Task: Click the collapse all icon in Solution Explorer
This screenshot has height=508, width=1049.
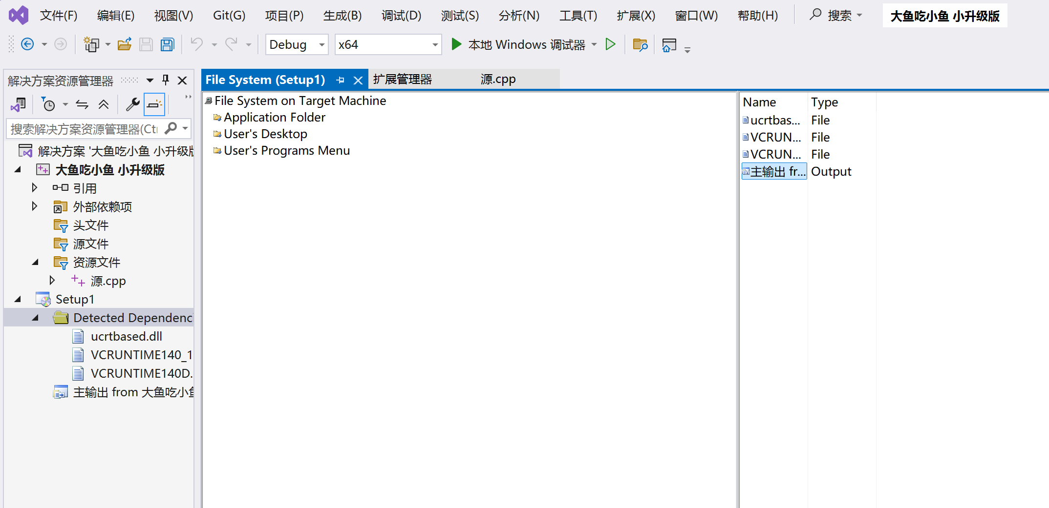Action: coord(104,104)
